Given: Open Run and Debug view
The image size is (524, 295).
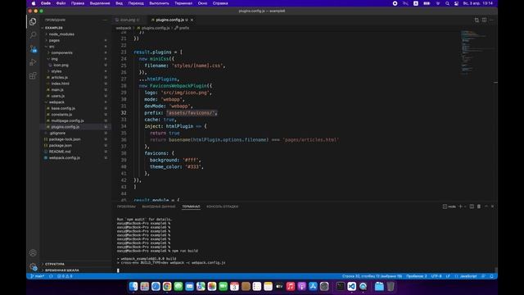Looking at the screenshot, I should click(33, 62).
